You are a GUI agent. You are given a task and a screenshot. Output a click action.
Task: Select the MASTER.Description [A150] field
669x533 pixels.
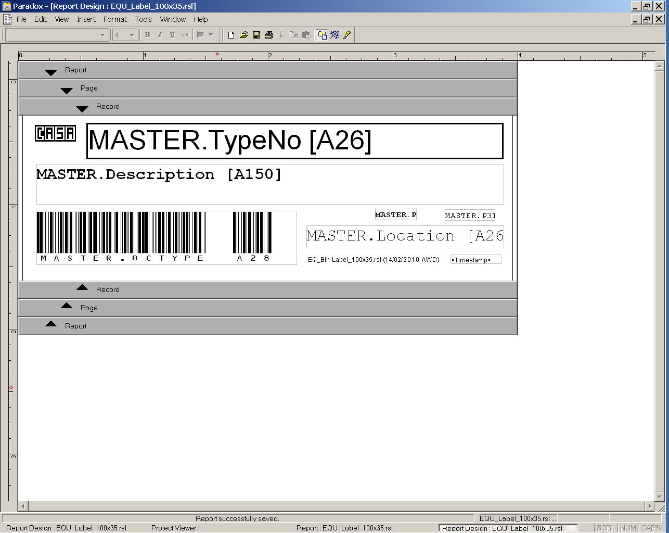click(x=270, y=184)
